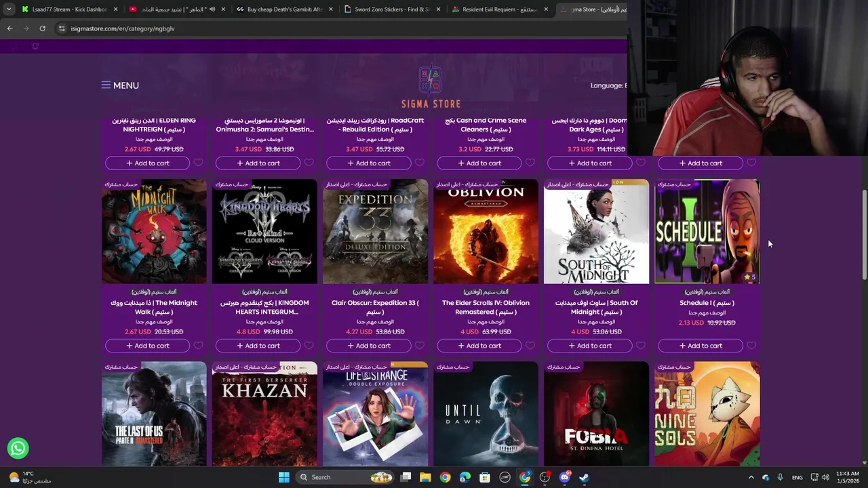This screenshot has height=488, width=868.
Task: Click the address bar URL field
Action: click(339, 28)
